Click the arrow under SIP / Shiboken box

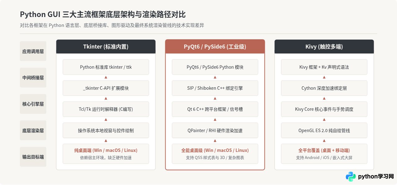pos(215,98)
